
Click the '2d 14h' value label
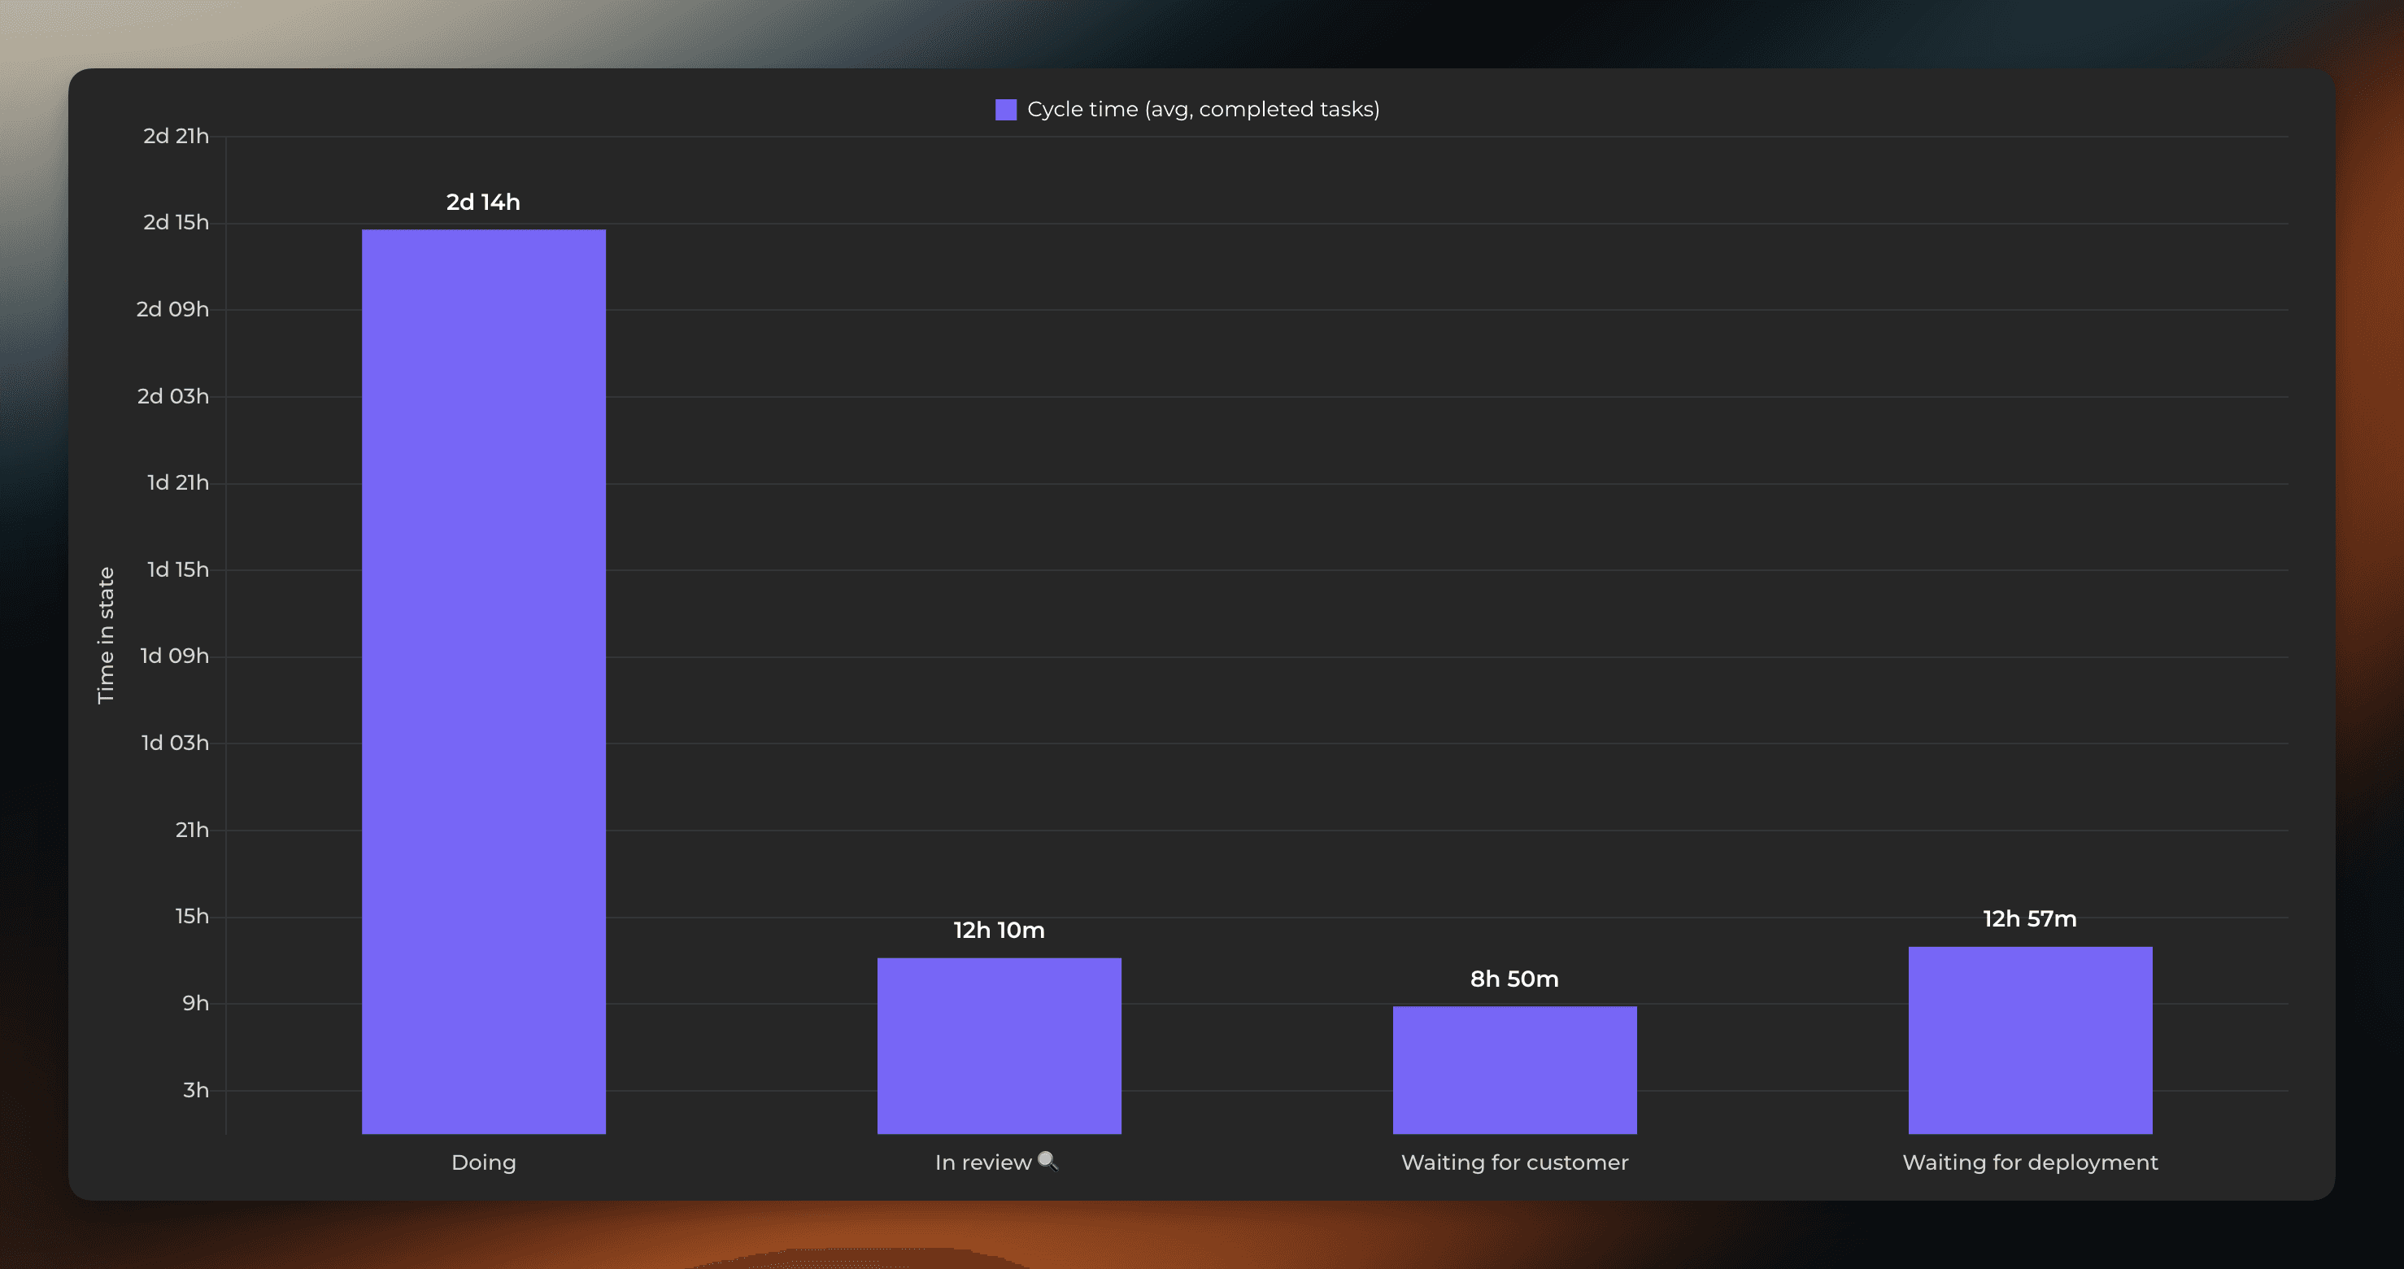[x=483, y=202]
